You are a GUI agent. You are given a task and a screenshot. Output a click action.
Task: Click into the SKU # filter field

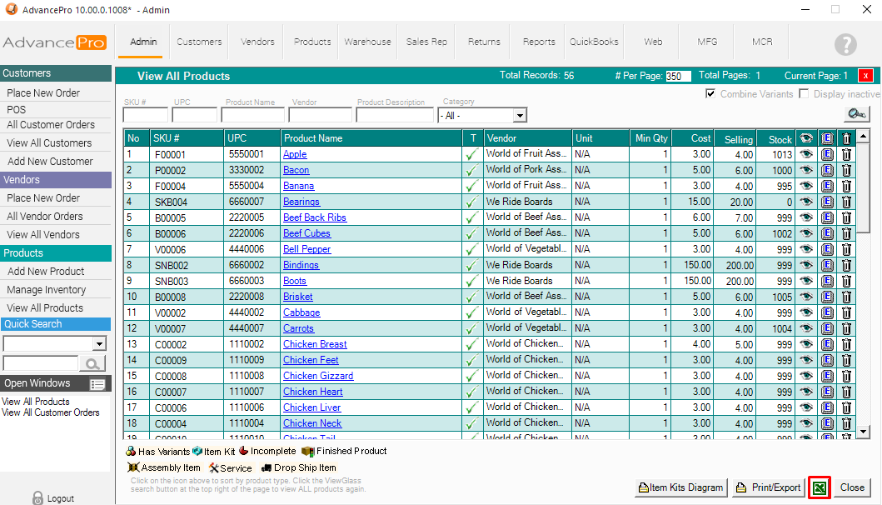[x=145, y=115]
